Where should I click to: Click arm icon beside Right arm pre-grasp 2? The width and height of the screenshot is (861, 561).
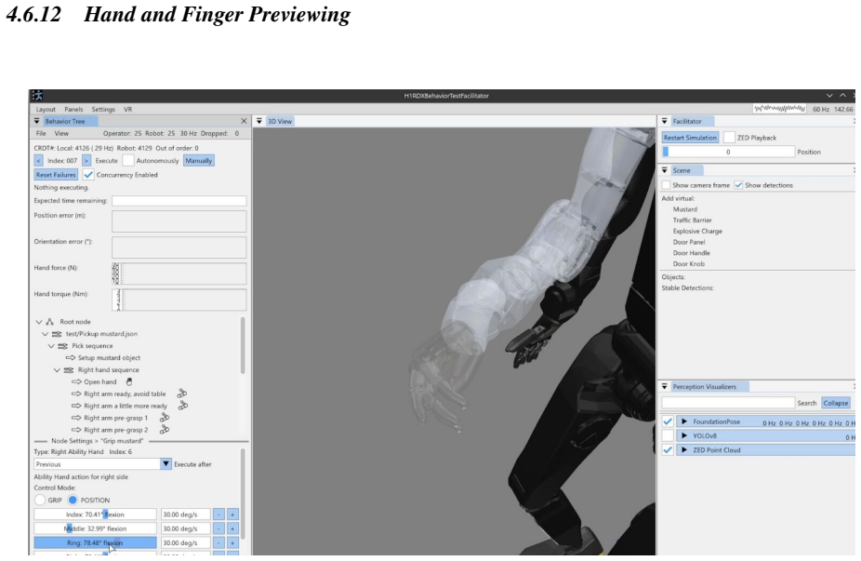[x=165, y=430]
